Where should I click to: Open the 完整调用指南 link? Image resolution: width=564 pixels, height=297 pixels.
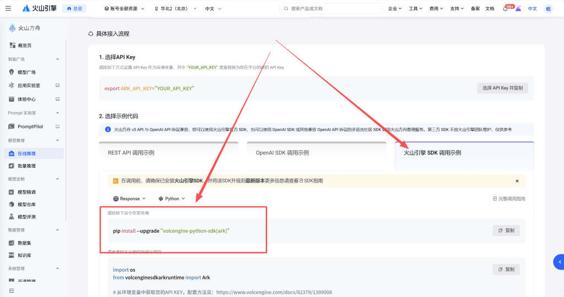point(509,199)
